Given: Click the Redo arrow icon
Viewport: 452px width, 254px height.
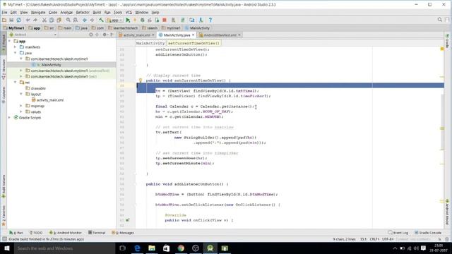Looking at the screenshot, I should [x=35, y=20].
